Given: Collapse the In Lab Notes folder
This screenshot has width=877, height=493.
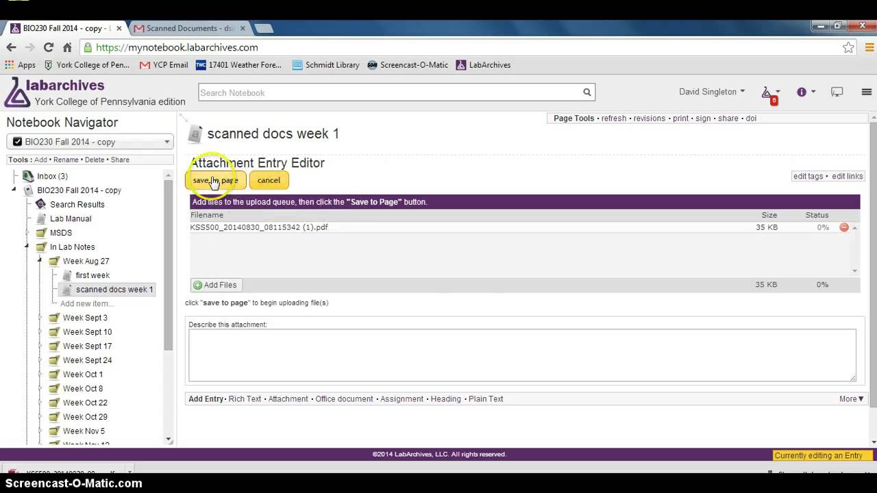Looking at the screenshot, I should click(x=27, y=246).
